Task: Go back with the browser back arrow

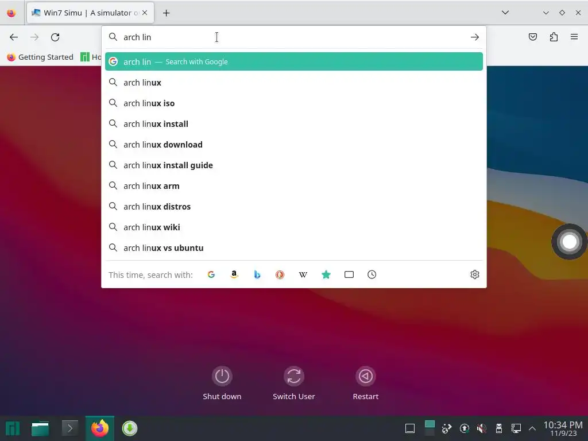Action: pos(14,37)
